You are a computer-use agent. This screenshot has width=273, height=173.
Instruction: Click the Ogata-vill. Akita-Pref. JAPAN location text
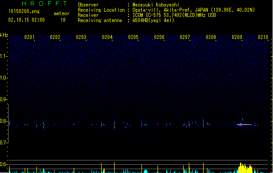click(x=194, y=10)
